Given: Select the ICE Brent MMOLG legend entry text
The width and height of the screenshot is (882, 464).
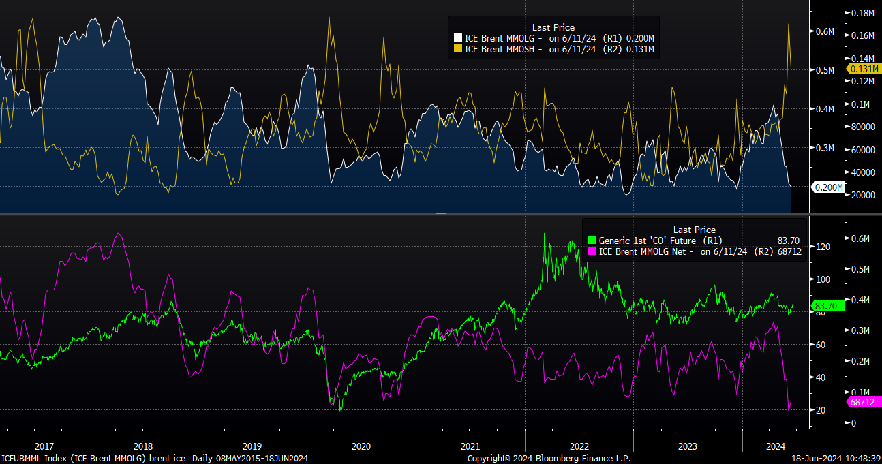Looking at the screenshot, I should [559, 38].
